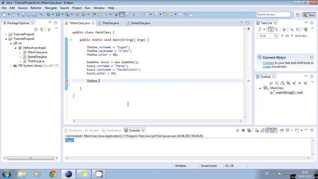Click Sort icon in Outline toolbar

283,83
